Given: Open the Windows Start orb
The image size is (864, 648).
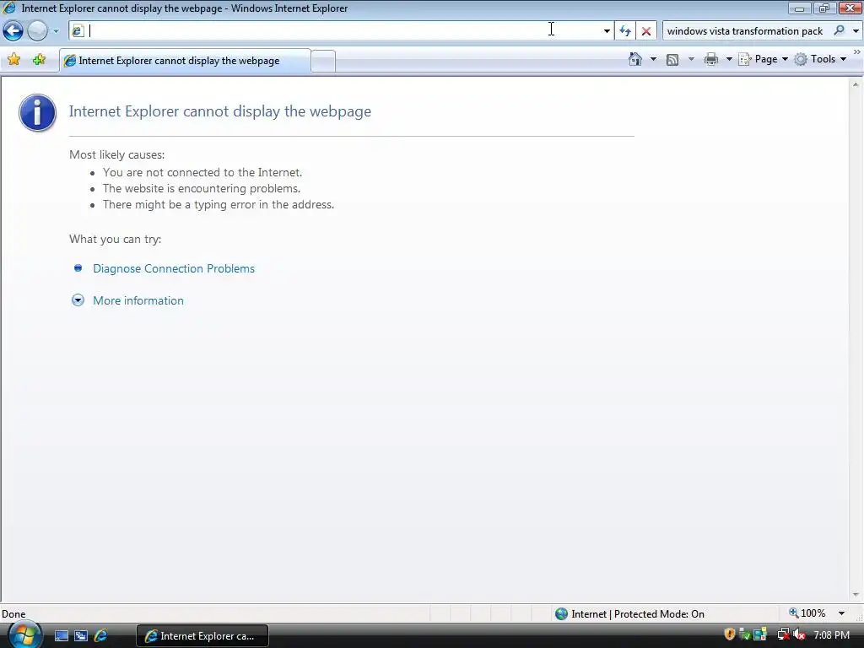Looking at the screenshot, I should 24,634.
